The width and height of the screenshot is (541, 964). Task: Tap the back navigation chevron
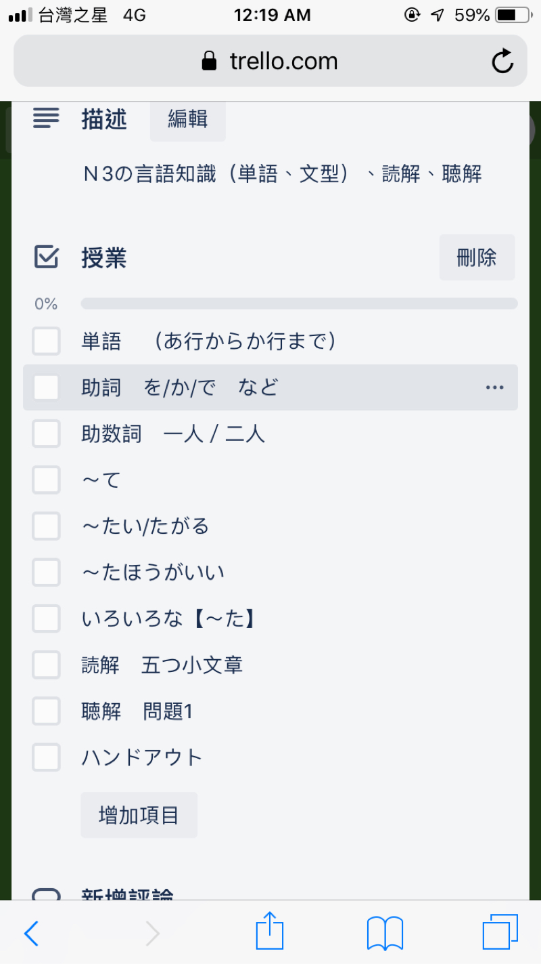[31, 933]
